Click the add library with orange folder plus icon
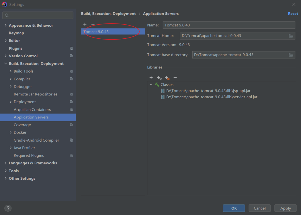Screen dimensions: 301x215 click(167, 78)
